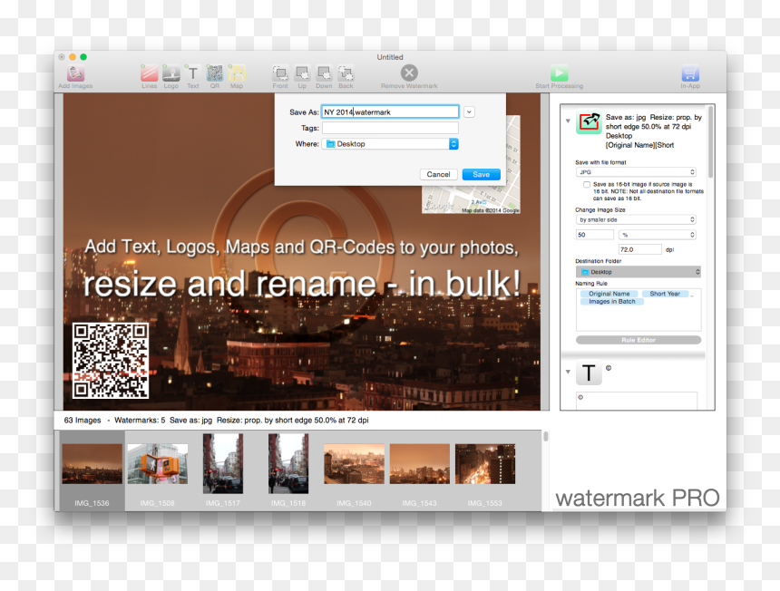Screen dimensions: 780x591
Task: Bring watermark to Front
Action: 280,73
